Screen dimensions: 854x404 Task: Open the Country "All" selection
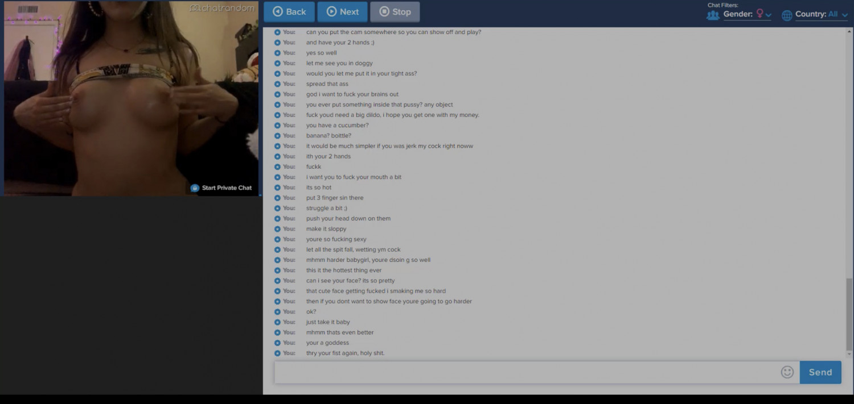(x=833, y=14)
